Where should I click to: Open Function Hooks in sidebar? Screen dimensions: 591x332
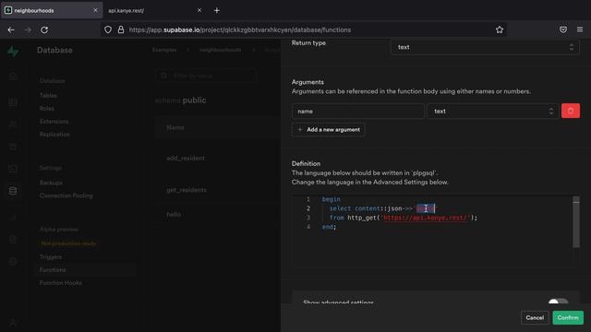point(60,283)
